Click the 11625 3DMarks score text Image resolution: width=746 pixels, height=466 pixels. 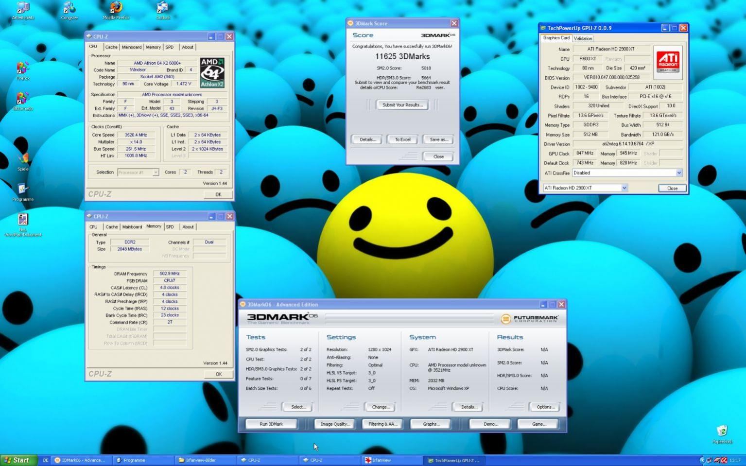tap(402, 56)
